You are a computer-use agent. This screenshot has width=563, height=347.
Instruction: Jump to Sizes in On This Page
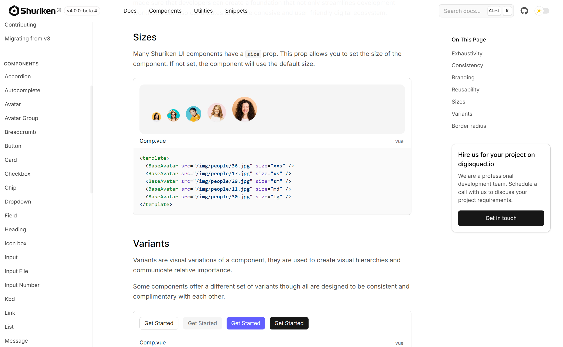[x=458, y=102]
